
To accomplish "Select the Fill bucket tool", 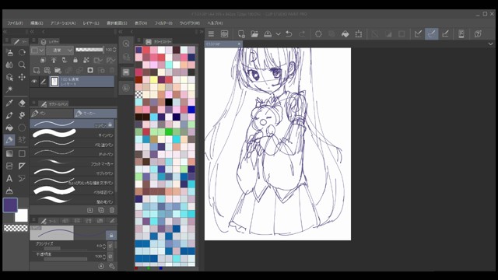I will pos(9,128).
